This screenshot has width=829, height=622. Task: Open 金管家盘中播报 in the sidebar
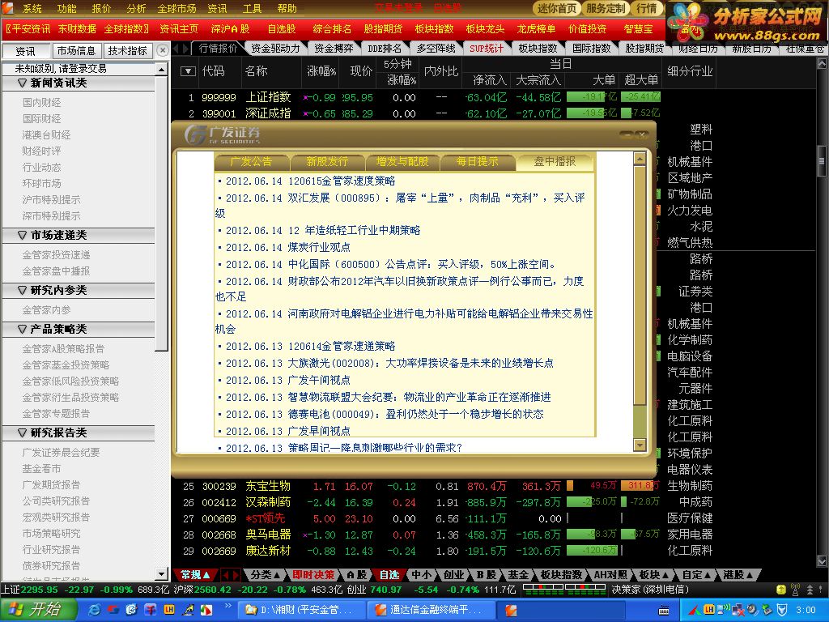tap(56, 271)
